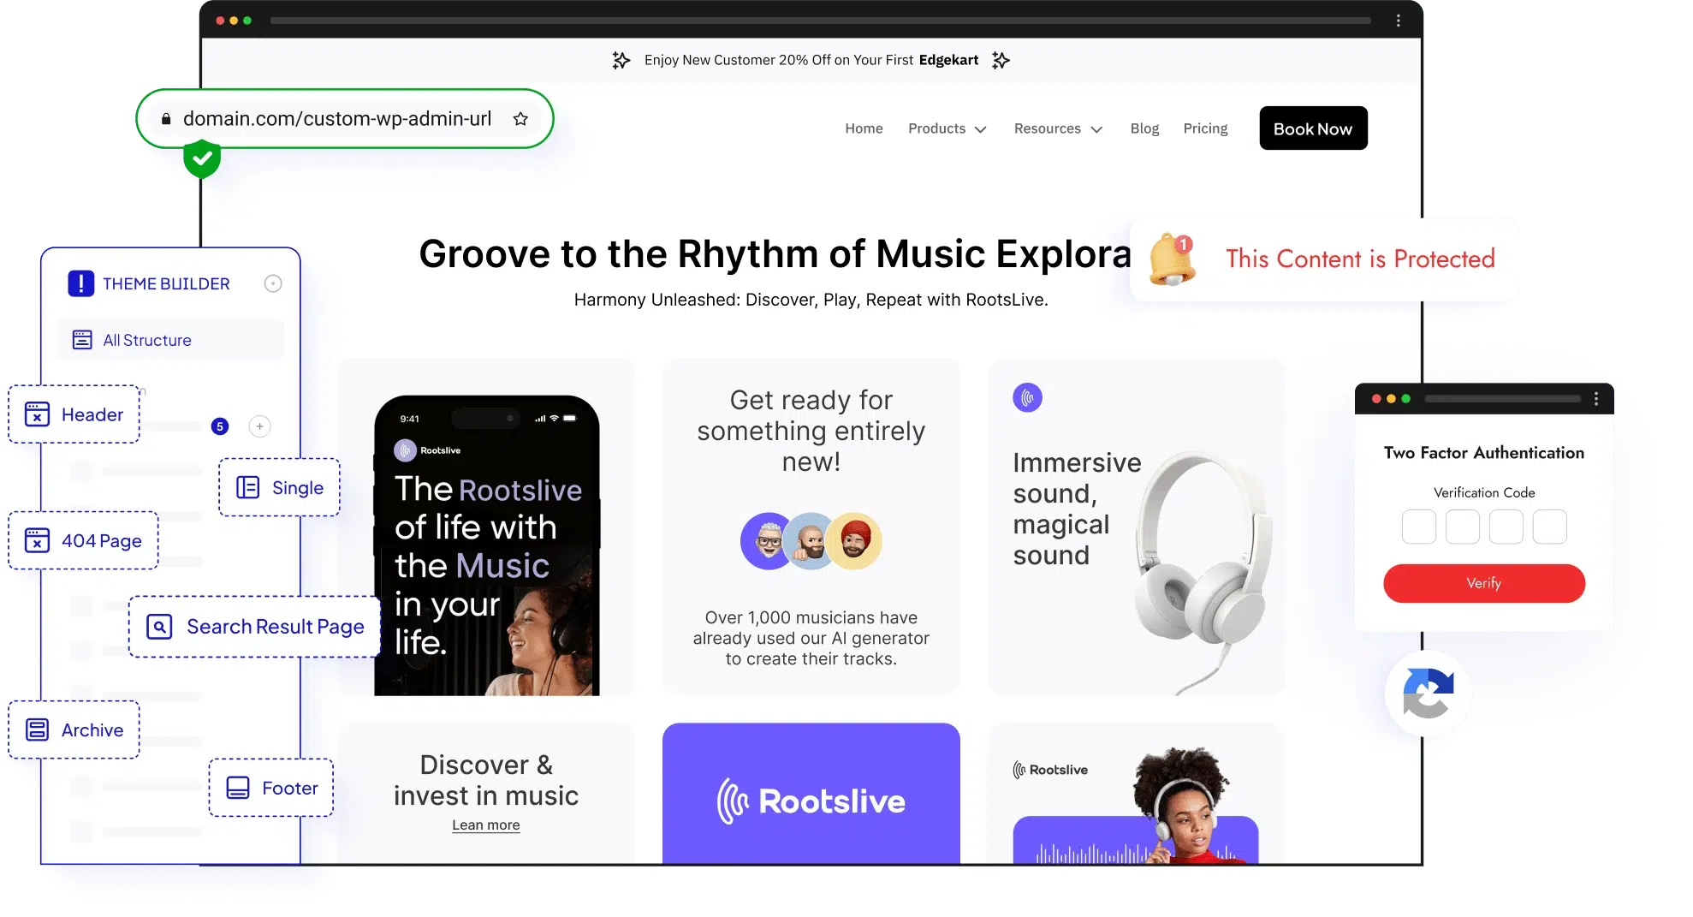Open the Resources dropdown

click(x=1057, y=128)
